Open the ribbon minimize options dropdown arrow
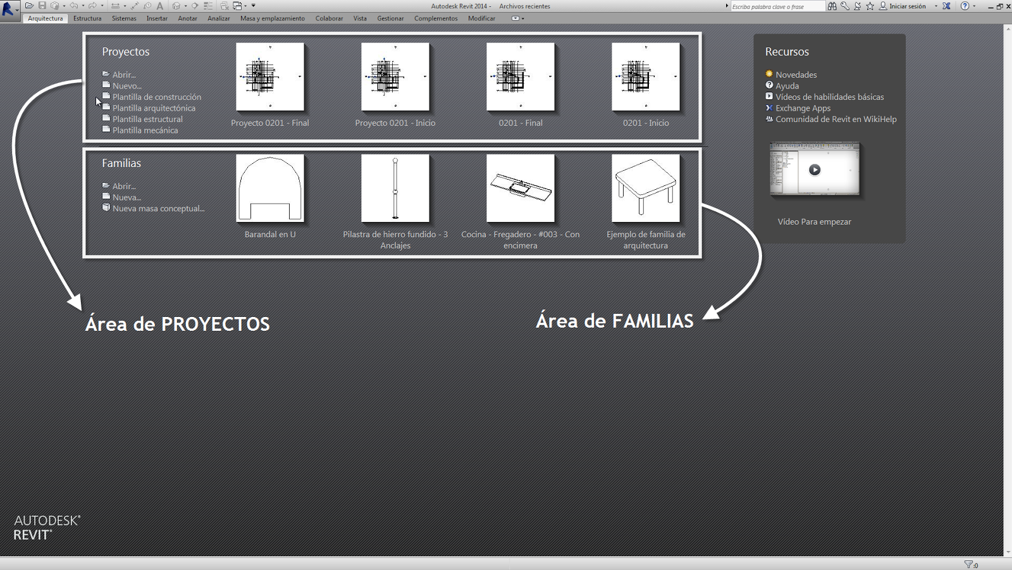The width and height of the screenshot is (1012, 570). point(523,18)
